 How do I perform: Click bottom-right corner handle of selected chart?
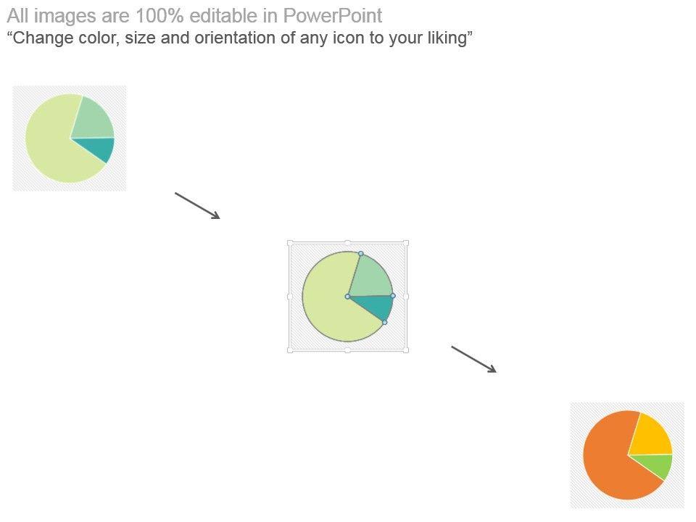pos(406,350)
